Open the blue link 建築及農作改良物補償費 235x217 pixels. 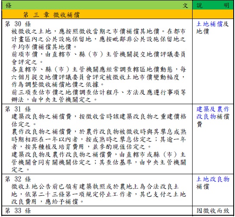(x=212, y=117)
